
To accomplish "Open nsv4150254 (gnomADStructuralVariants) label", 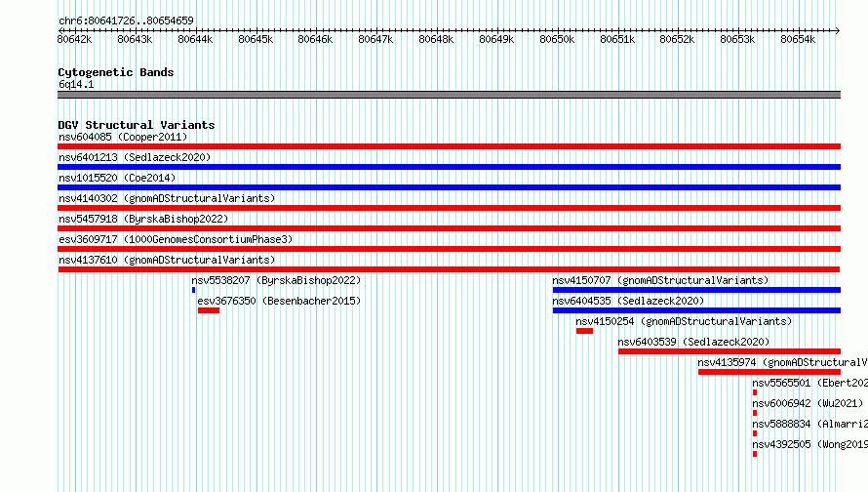I will point(684,321).
